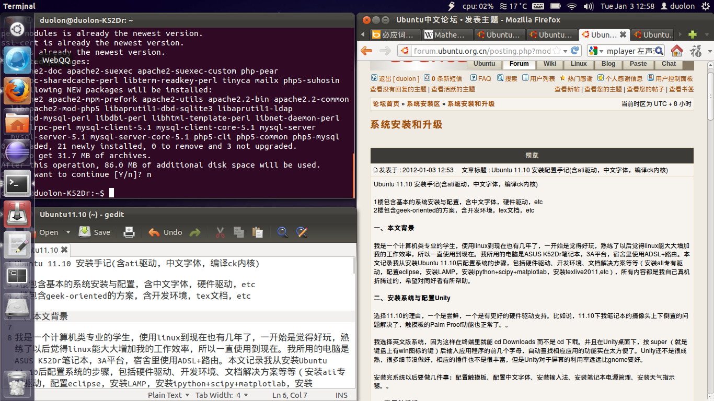Close the active Ubuntu forum tab
This screenshot has height=401, width=714.
pos(623,35)
